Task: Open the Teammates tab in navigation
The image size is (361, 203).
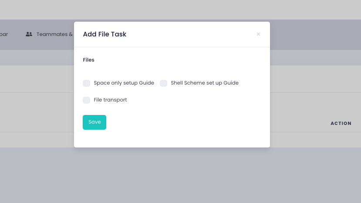Action: 54,34
